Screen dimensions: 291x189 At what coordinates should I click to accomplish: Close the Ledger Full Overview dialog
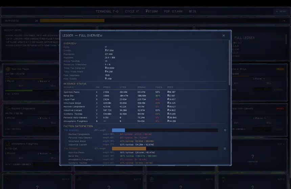click(224, 36)
